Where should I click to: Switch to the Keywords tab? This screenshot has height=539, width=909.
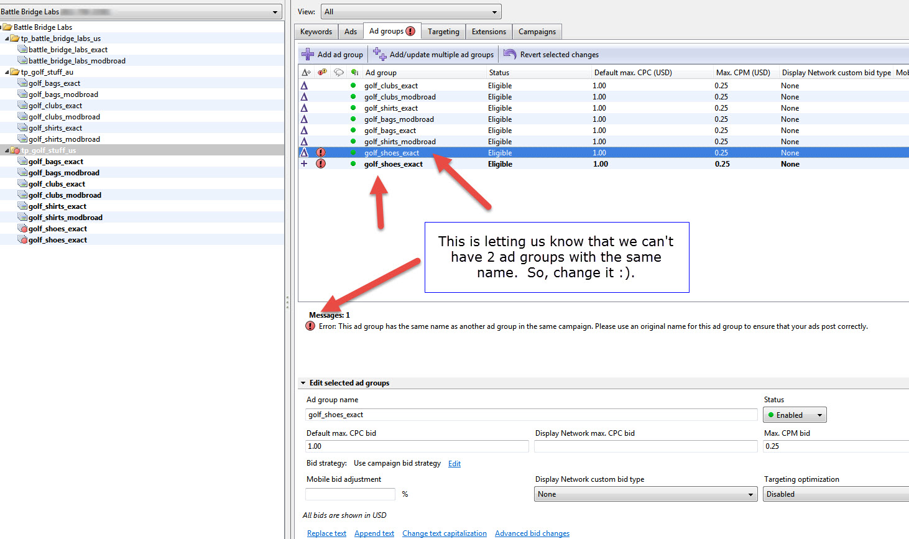(x=316, y=32)
